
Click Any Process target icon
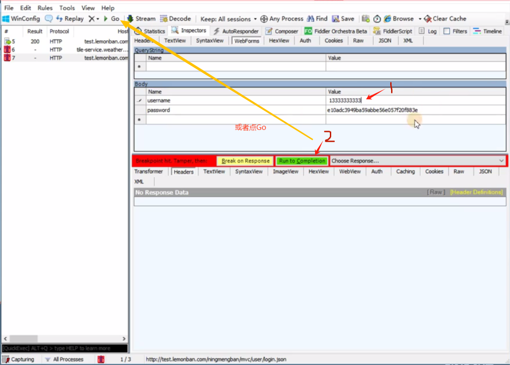(282, 18)
